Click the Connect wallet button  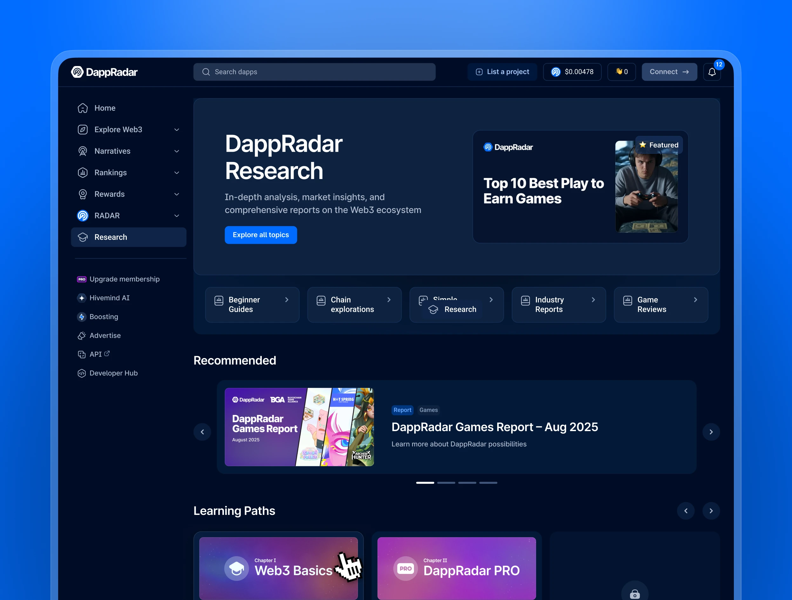click(x=669, y=72)
